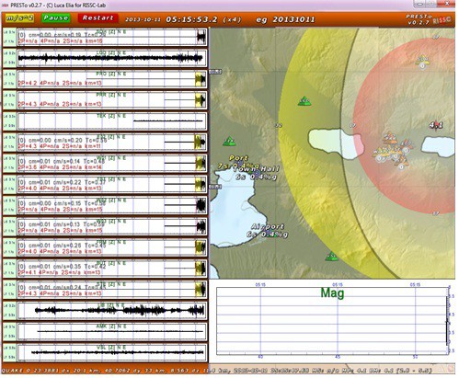Select the VSL station waveform panel
The width and height of the screenshot is (459, 378).
coord(111,352)
